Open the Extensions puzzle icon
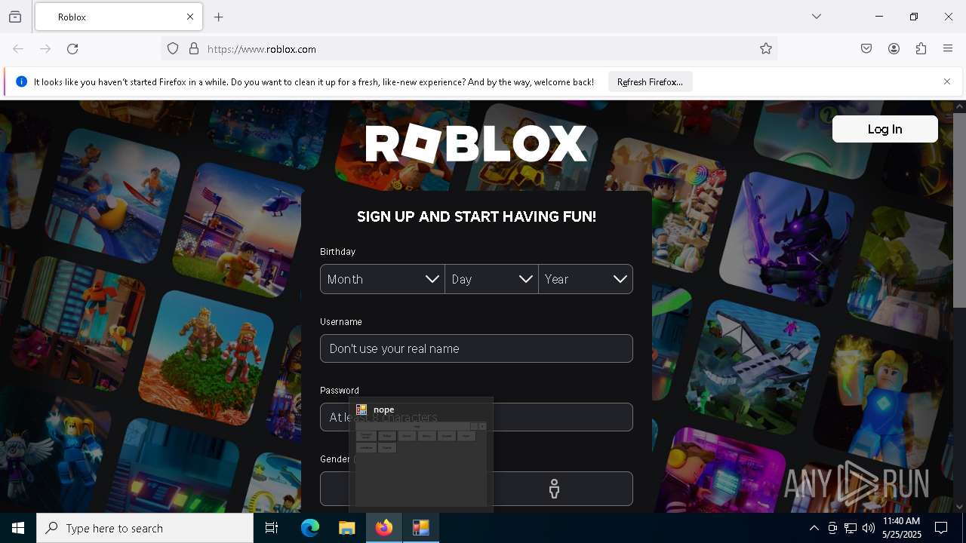Screen dimensions: 966x543 [921, 49]
